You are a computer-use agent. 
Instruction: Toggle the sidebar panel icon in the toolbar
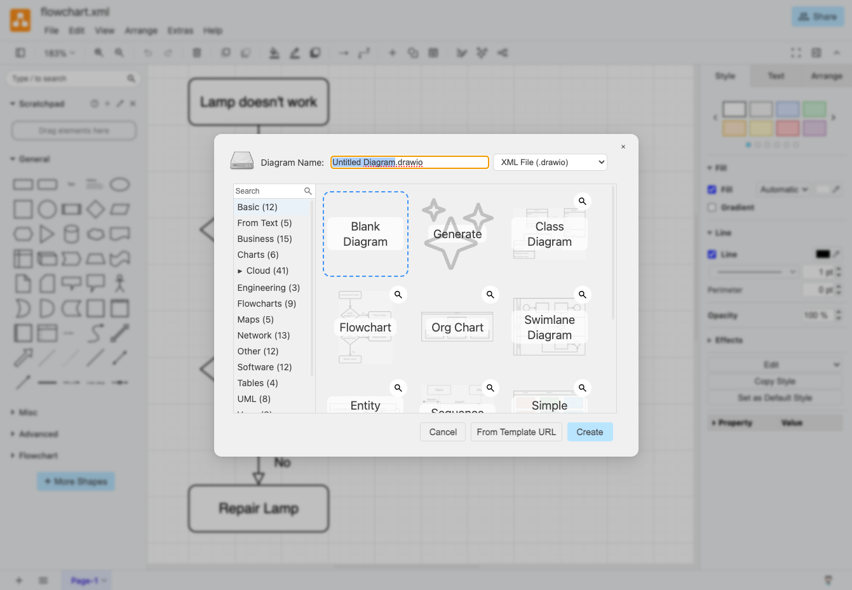(20, 53)
